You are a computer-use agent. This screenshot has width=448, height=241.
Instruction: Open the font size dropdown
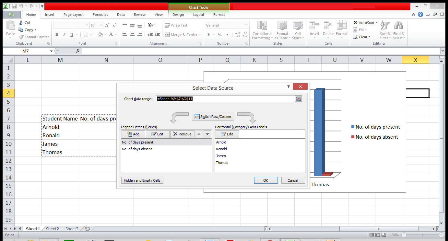pos(101,25)
